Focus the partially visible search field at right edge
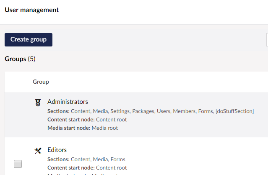Image resolution: width=268 pixels, height=175 pixels. (267, 40)
